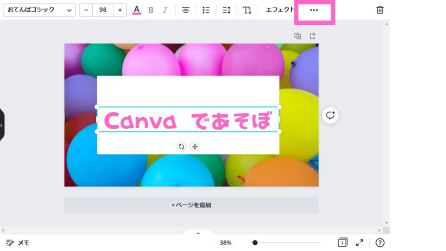446x251 pixels.
Task: Expand the collapsed side panel
Action: (x=2, y=125)
